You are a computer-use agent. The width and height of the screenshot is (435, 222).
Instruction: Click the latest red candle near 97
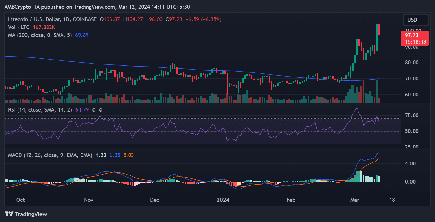[379, 30]
